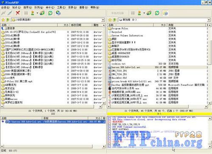Open dropdown arrow beside left transfer queue icon

37,13
